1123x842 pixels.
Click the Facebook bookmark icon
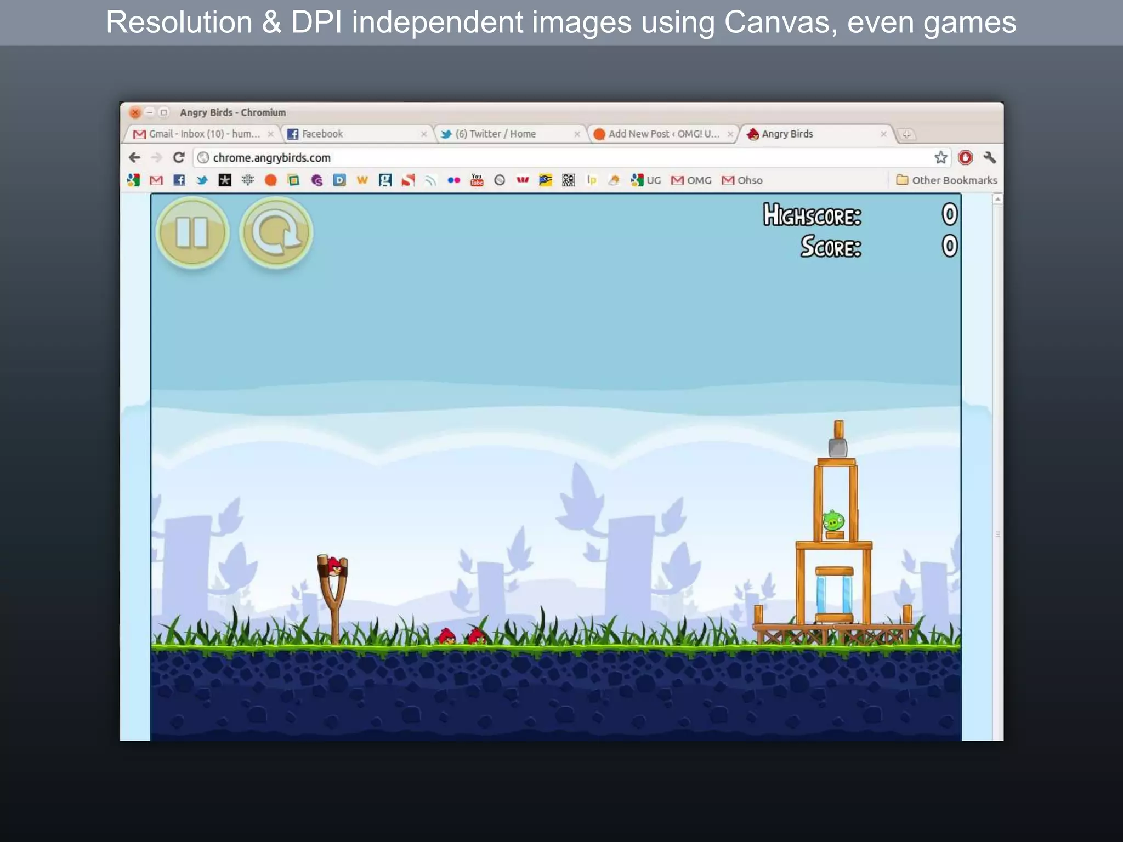[x=179, y=180]
